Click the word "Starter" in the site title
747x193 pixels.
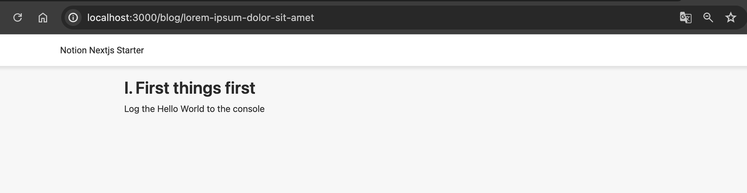point(130,50)
